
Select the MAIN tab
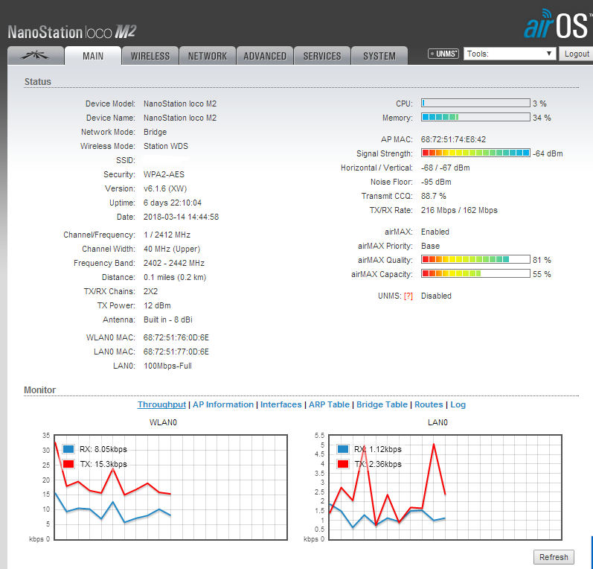[x=93, y=56]
